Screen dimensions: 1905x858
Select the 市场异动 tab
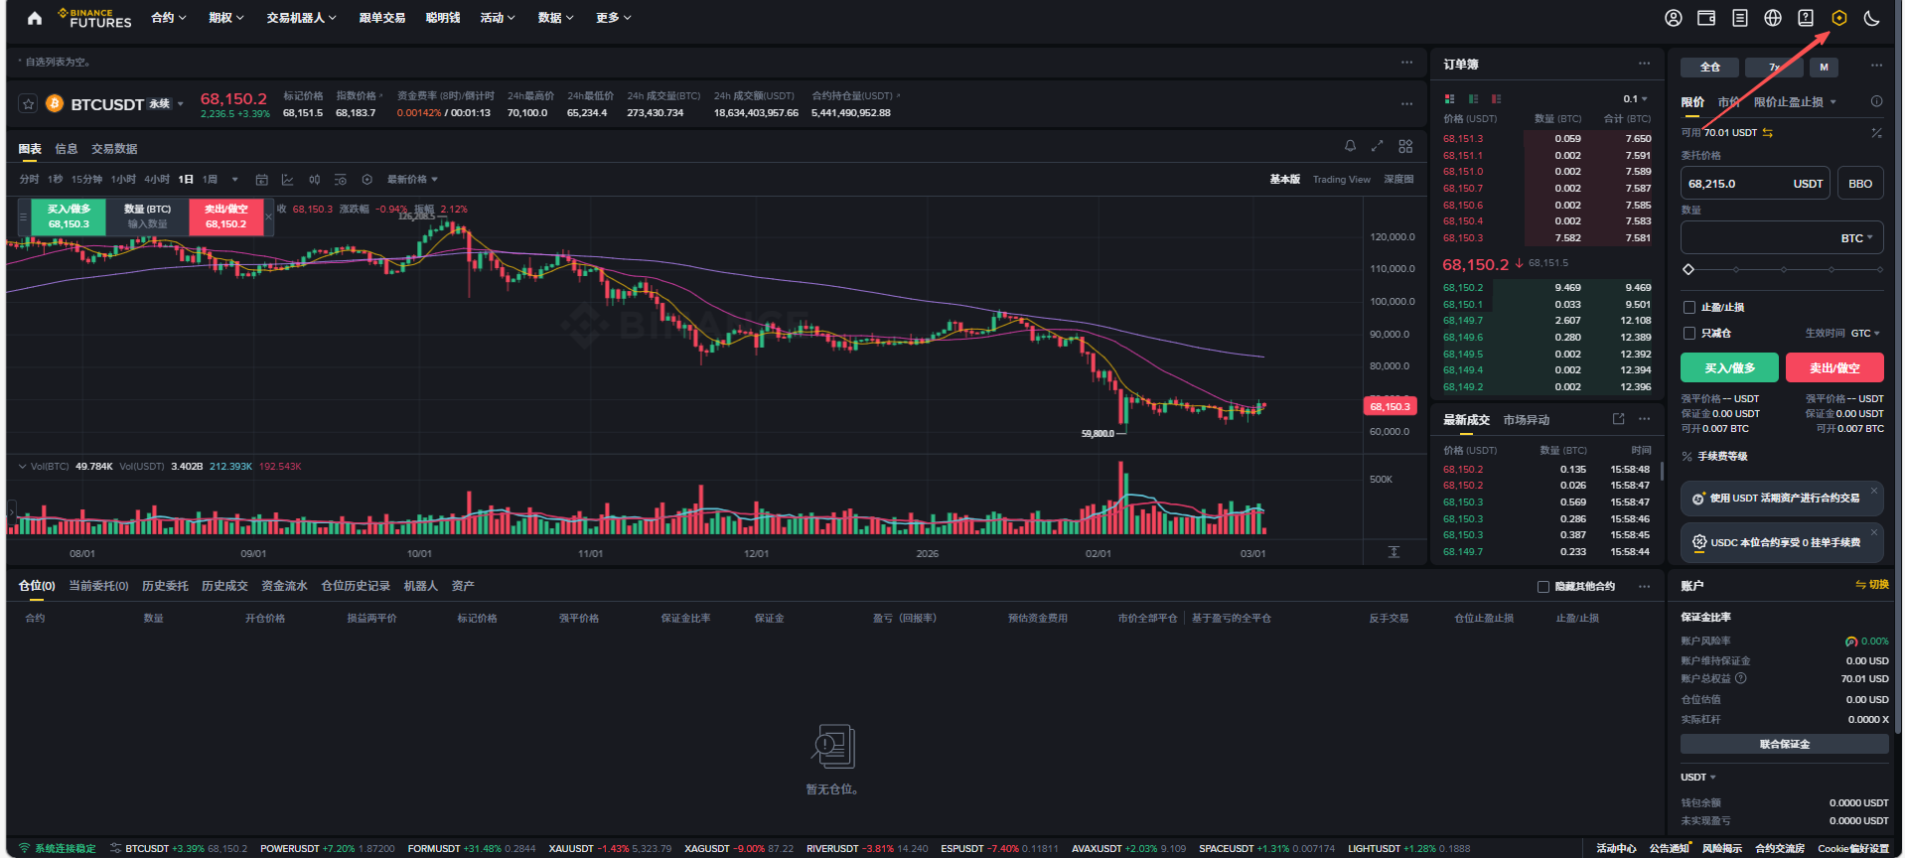point(1526,420)
